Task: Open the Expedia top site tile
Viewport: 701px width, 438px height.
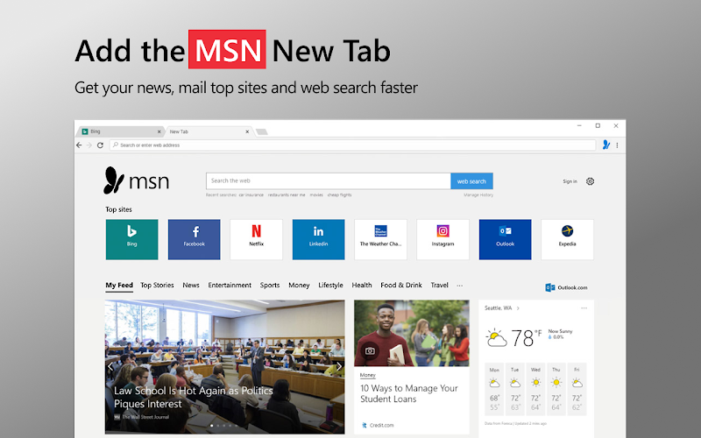Action: [x=567, y=239]
